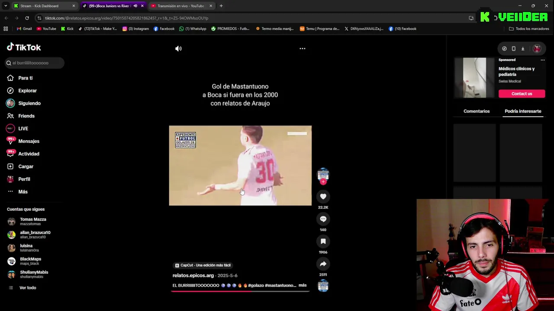Open the three-dot video options menu
The width and height of the screenshot is (554, 311).
tap(303, 48)
